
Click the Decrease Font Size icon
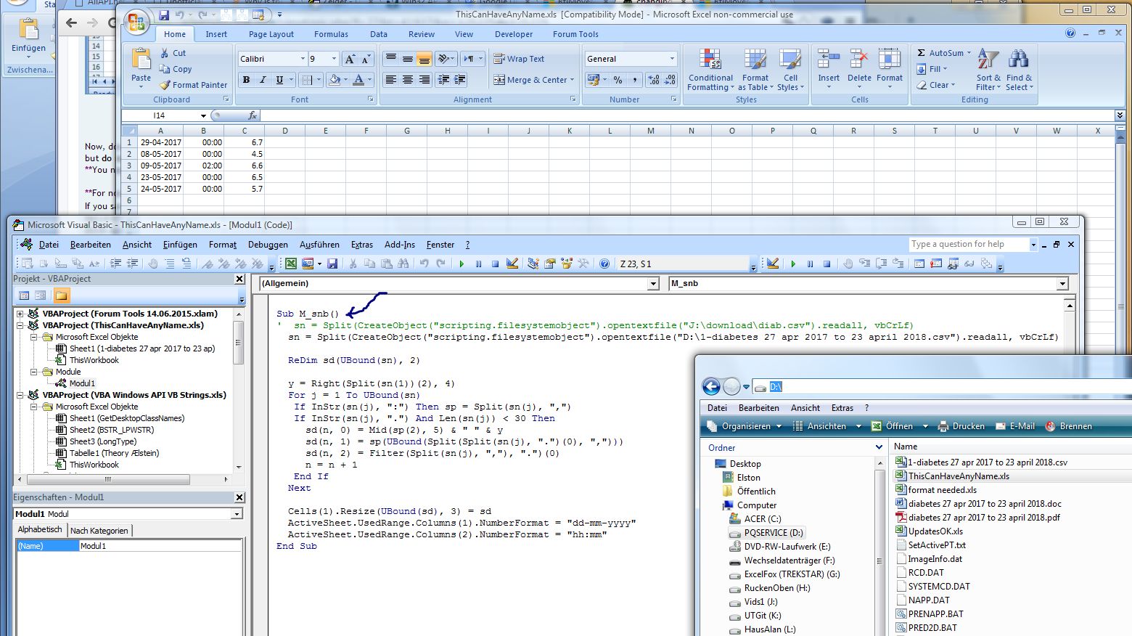coord(366,59)
